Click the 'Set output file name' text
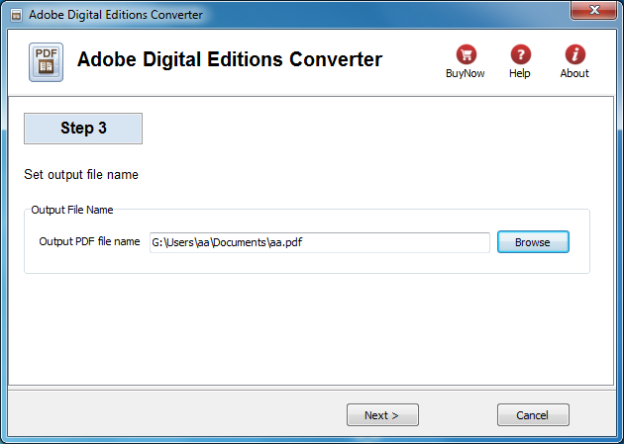 (81, 174)
